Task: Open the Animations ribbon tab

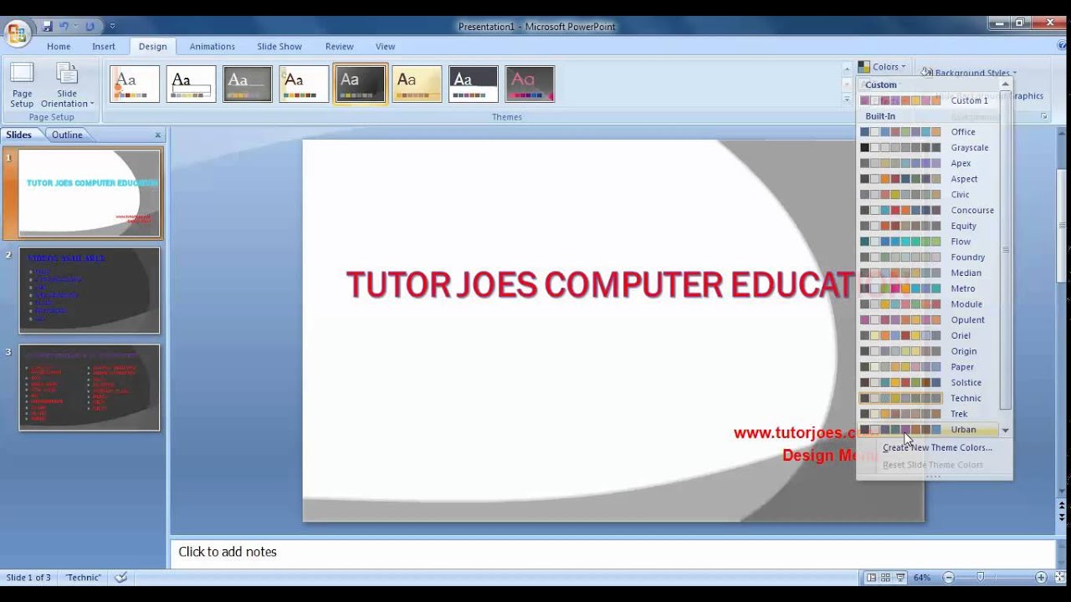Action: tap(212, 47)
